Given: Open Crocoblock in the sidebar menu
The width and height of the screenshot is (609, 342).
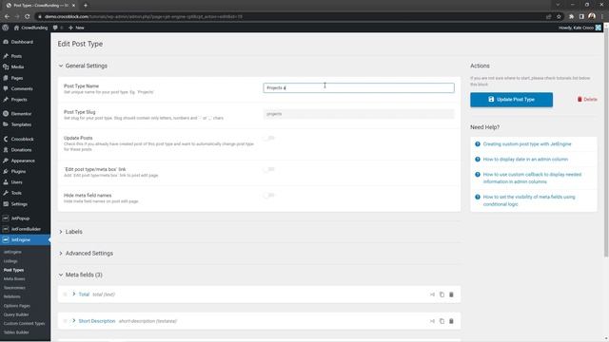Looking at the screenshot, I should (22, 139).
